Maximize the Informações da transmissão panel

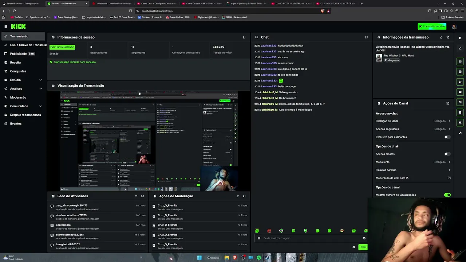click(x=448, y=37)
